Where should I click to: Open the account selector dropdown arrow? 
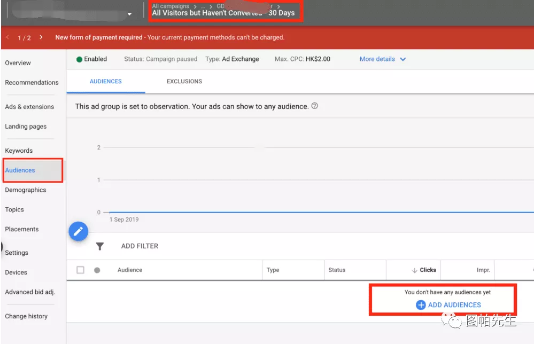pos(130,14)
